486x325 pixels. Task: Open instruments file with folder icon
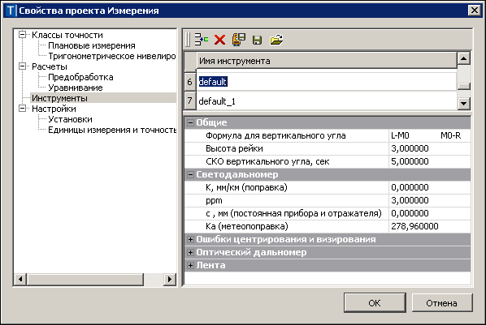pos(276,40)
